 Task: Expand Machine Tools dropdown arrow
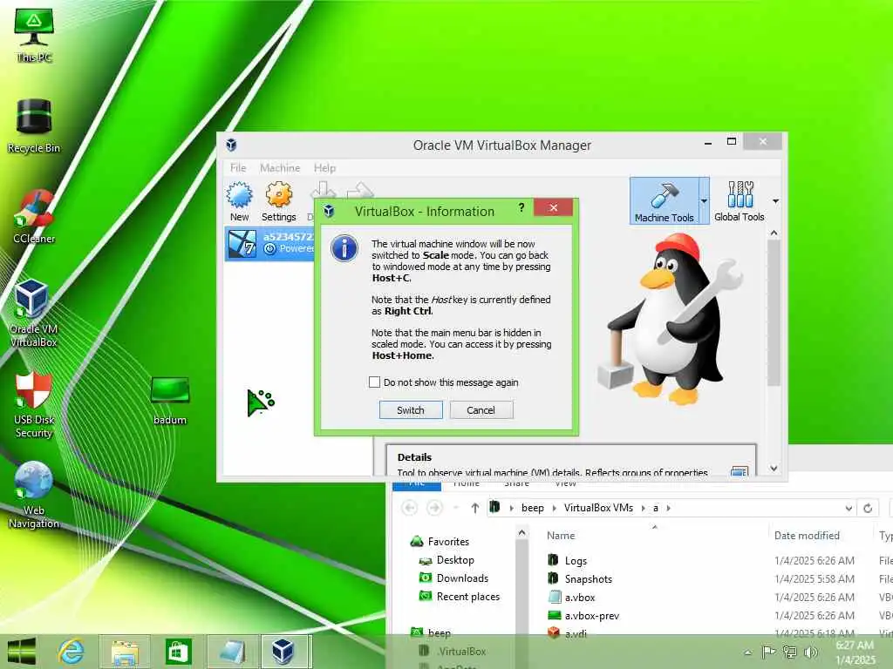point(704,201)
